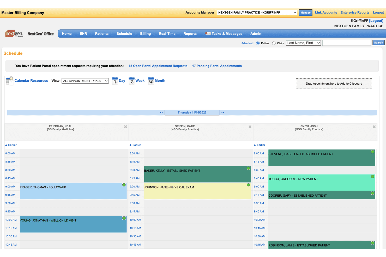
Task: Click status icon on Stevens, Isabella appointment
Action: tap(373, 152)
